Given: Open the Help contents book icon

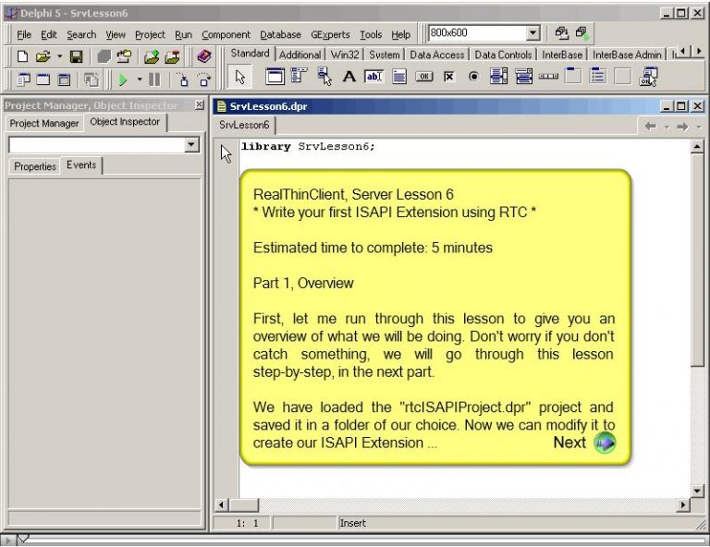Looking at the screenshot, I should 204,56.
